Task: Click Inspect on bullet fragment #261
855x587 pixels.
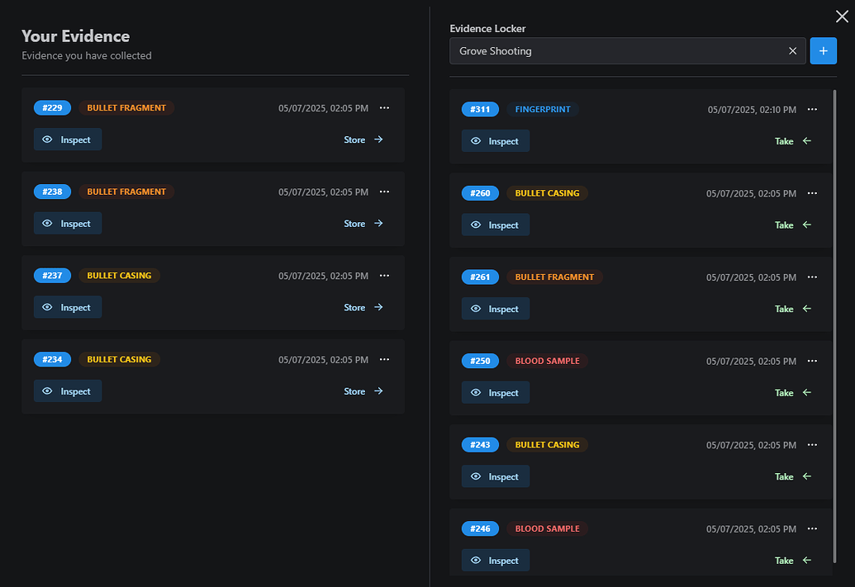Action: point(496,309)
